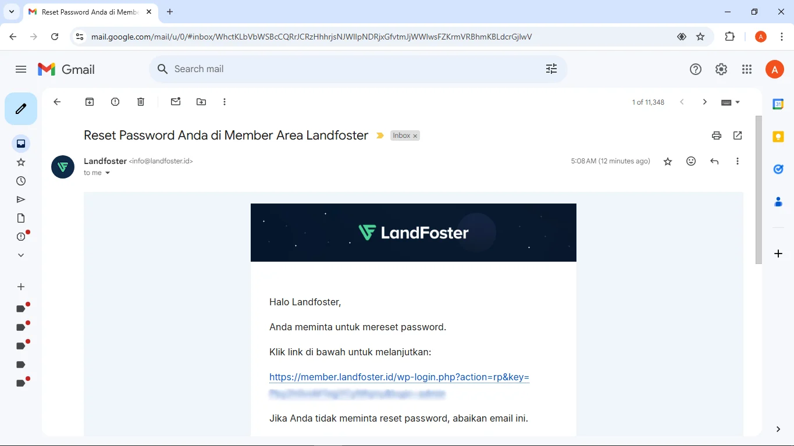Remove the Inbox label from this email
794x446 pixels.
415,135
